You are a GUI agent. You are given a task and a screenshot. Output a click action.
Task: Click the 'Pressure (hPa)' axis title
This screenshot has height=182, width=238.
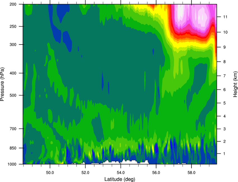[2, 84]
